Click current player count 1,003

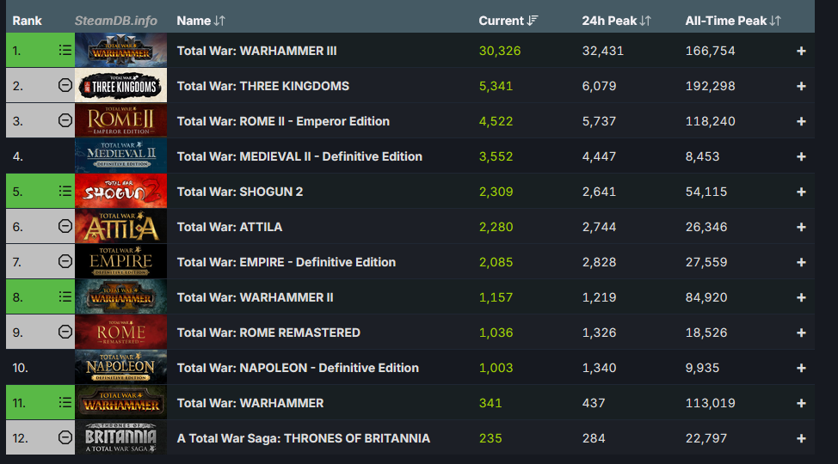click(x=496, y=368)
